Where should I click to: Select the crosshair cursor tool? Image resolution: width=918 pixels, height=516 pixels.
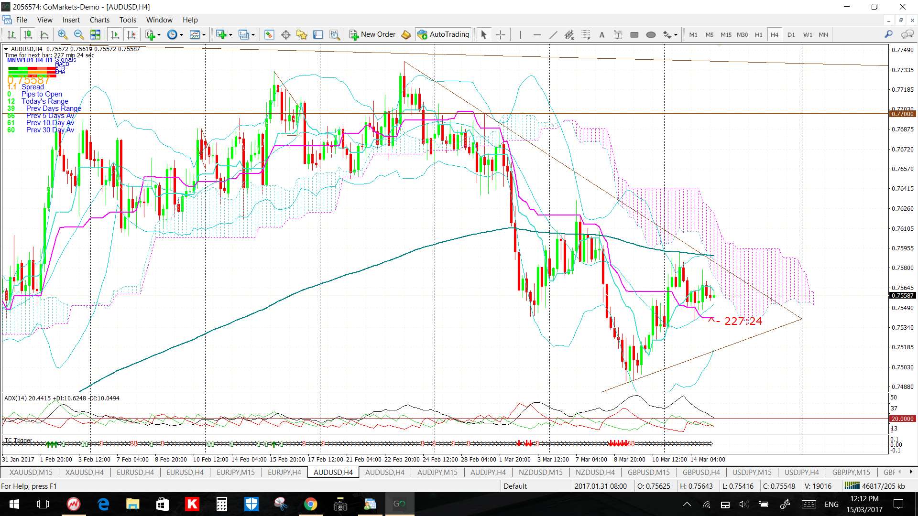pyautogui.click(x=500, y=34)
